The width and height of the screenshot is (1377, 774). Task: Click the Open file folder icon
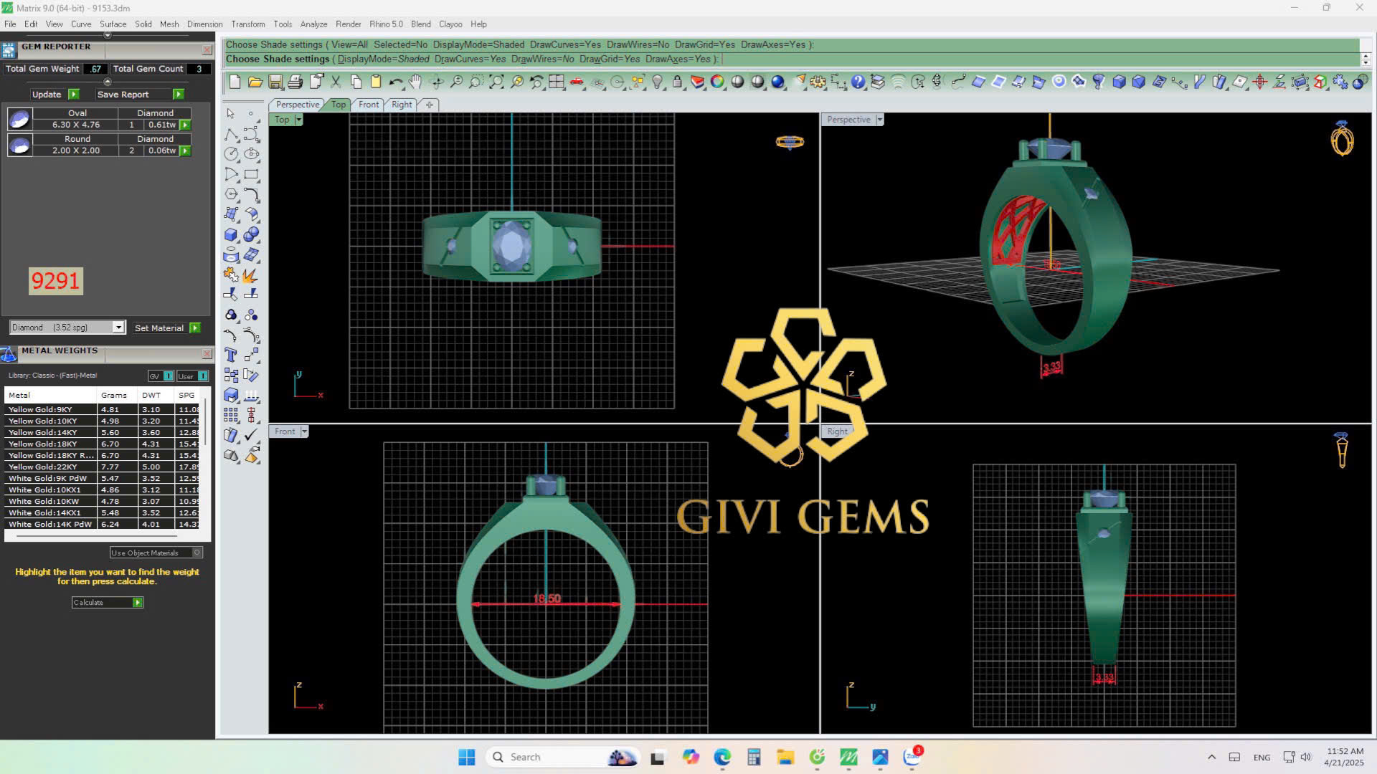tap(255, 82)
